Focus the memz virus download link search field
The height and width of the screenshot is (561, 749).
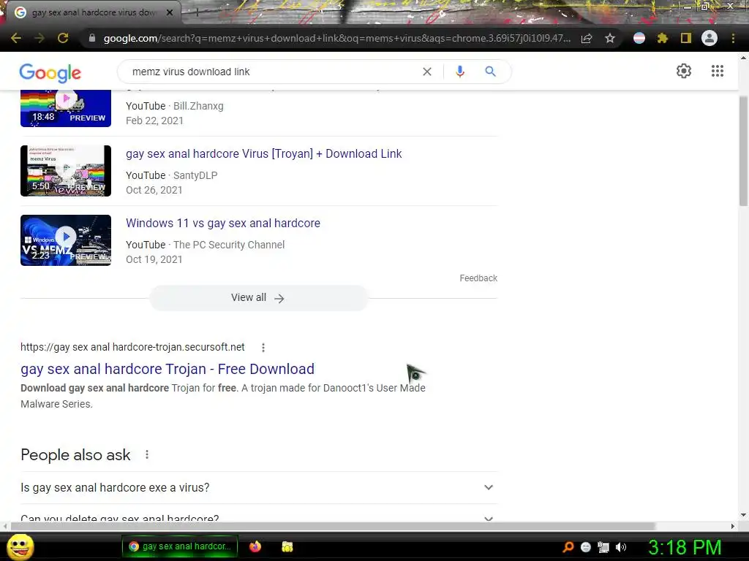272,72
